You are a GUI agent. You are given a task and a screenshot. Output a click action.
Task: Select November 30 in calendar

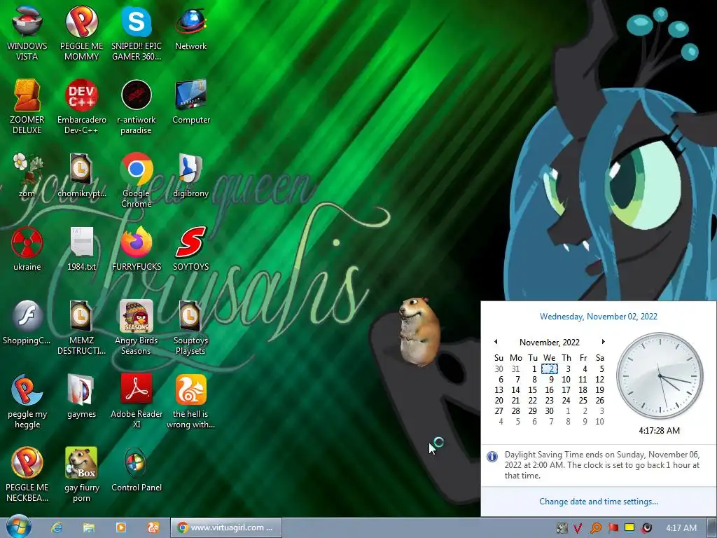coord(549,411)
